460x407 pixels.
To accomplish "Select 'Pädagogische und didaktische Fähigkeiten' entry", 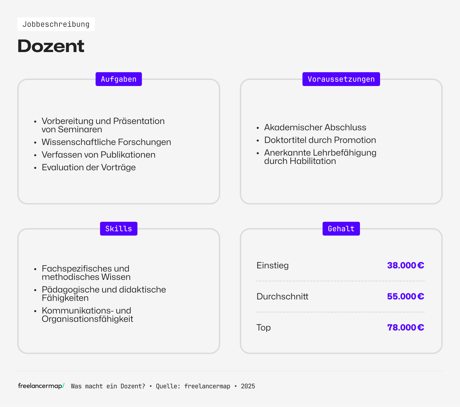I will [x=104, y=294].
